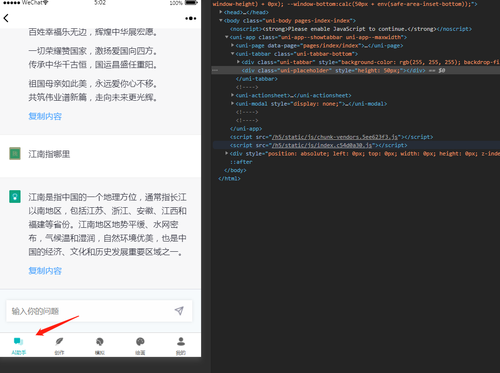500x373 pixels.
Task: Click the three-dot gutter next to uni-placeholder
Action: click(215, 70)
